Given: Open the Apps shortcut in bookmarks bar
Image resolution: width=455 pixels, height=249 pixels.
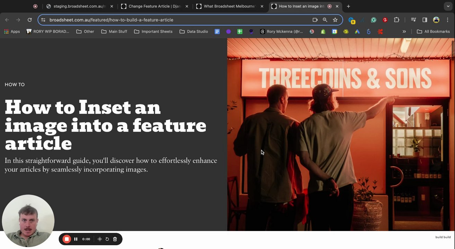Looking at the screenshot, I should [12, 31].
